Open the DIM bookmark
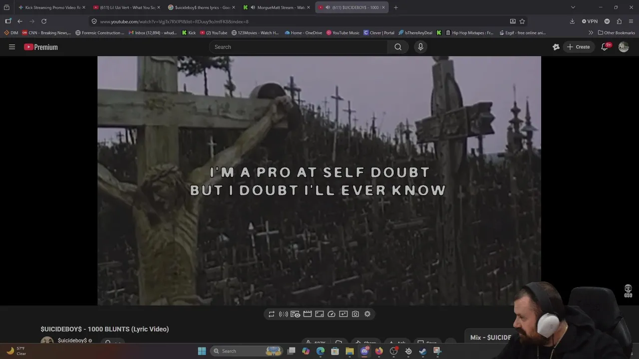639x359 pixels. coord(11,33)
